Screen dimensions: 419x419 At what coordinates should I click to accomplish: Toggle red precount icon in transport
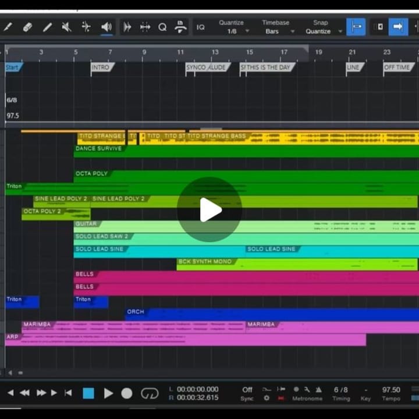coord(281,398)
